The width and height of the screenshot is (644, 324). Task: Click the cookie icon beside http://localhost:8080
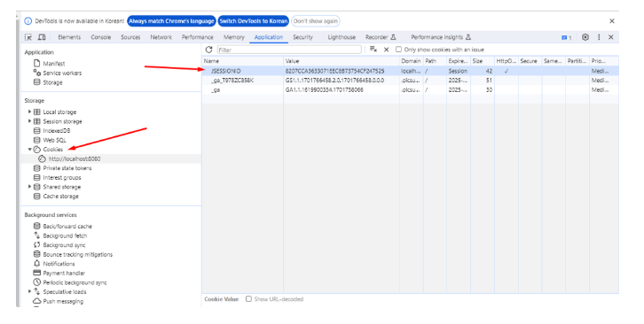pyautogui.click(x=42, y=158)
